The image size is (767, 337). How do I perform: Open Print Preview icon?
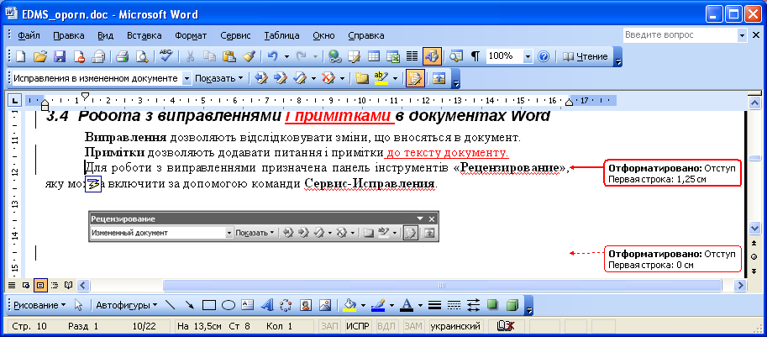(x=142, y=56)
